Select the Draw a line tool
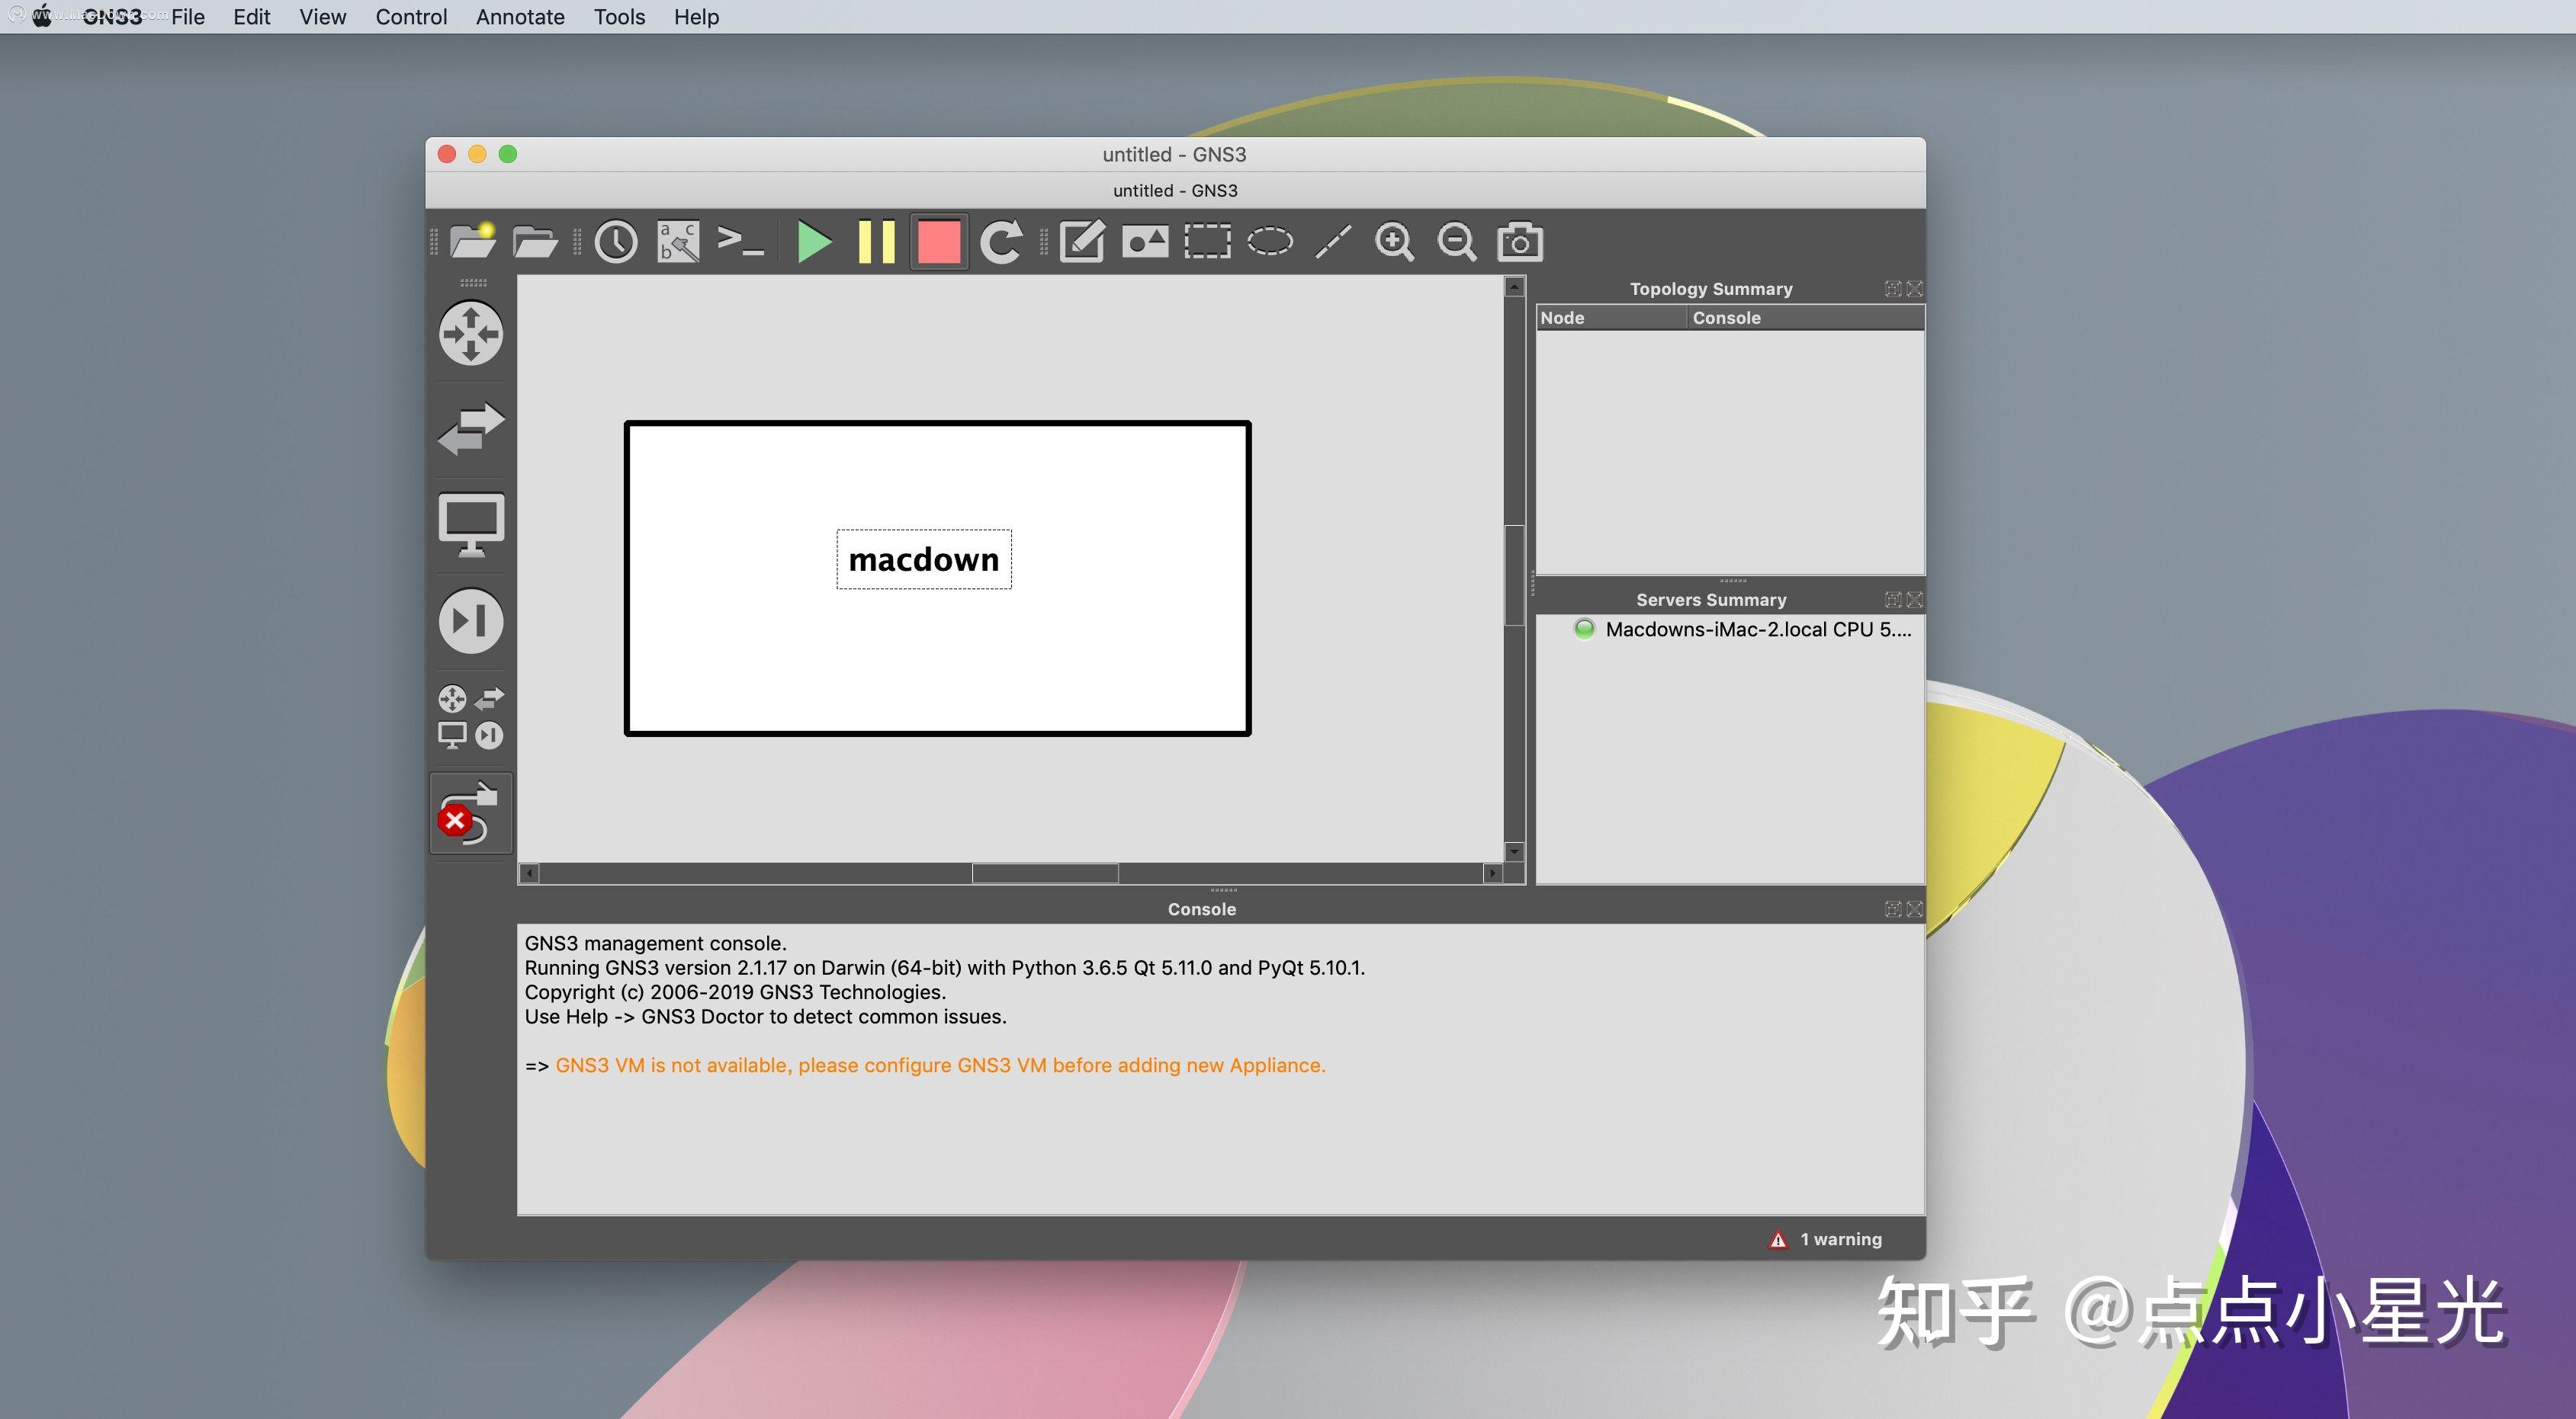The height and width of the screenshot is (1419, 2576). click(1333, 242)
